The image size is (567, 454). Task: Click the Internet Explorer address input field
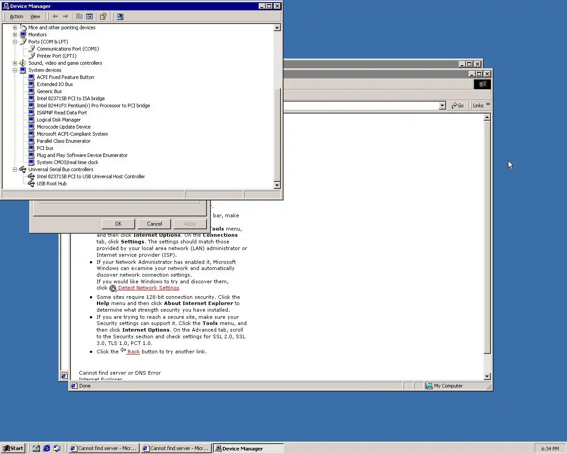(361, 106)
